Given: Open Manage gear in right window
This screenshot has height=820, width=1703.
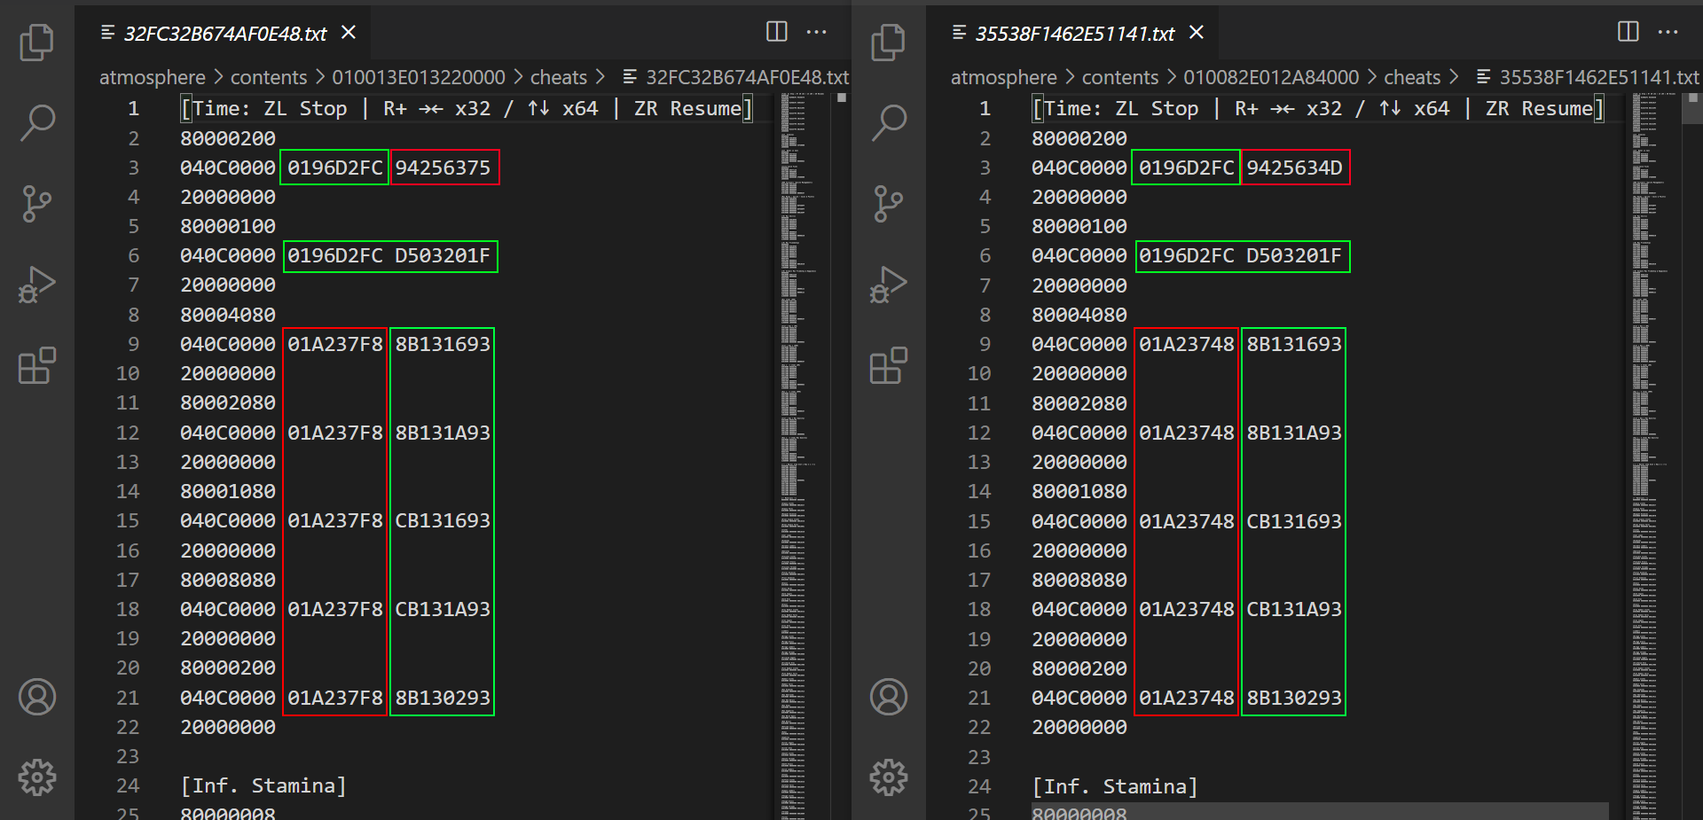Looking at the screenshot, I should pyautogui.click(x=889, y=777).
